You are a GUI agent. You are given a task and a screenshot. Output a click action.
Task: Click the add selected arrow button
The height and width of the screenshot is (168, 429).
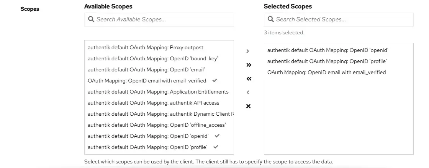coord(248,51)
